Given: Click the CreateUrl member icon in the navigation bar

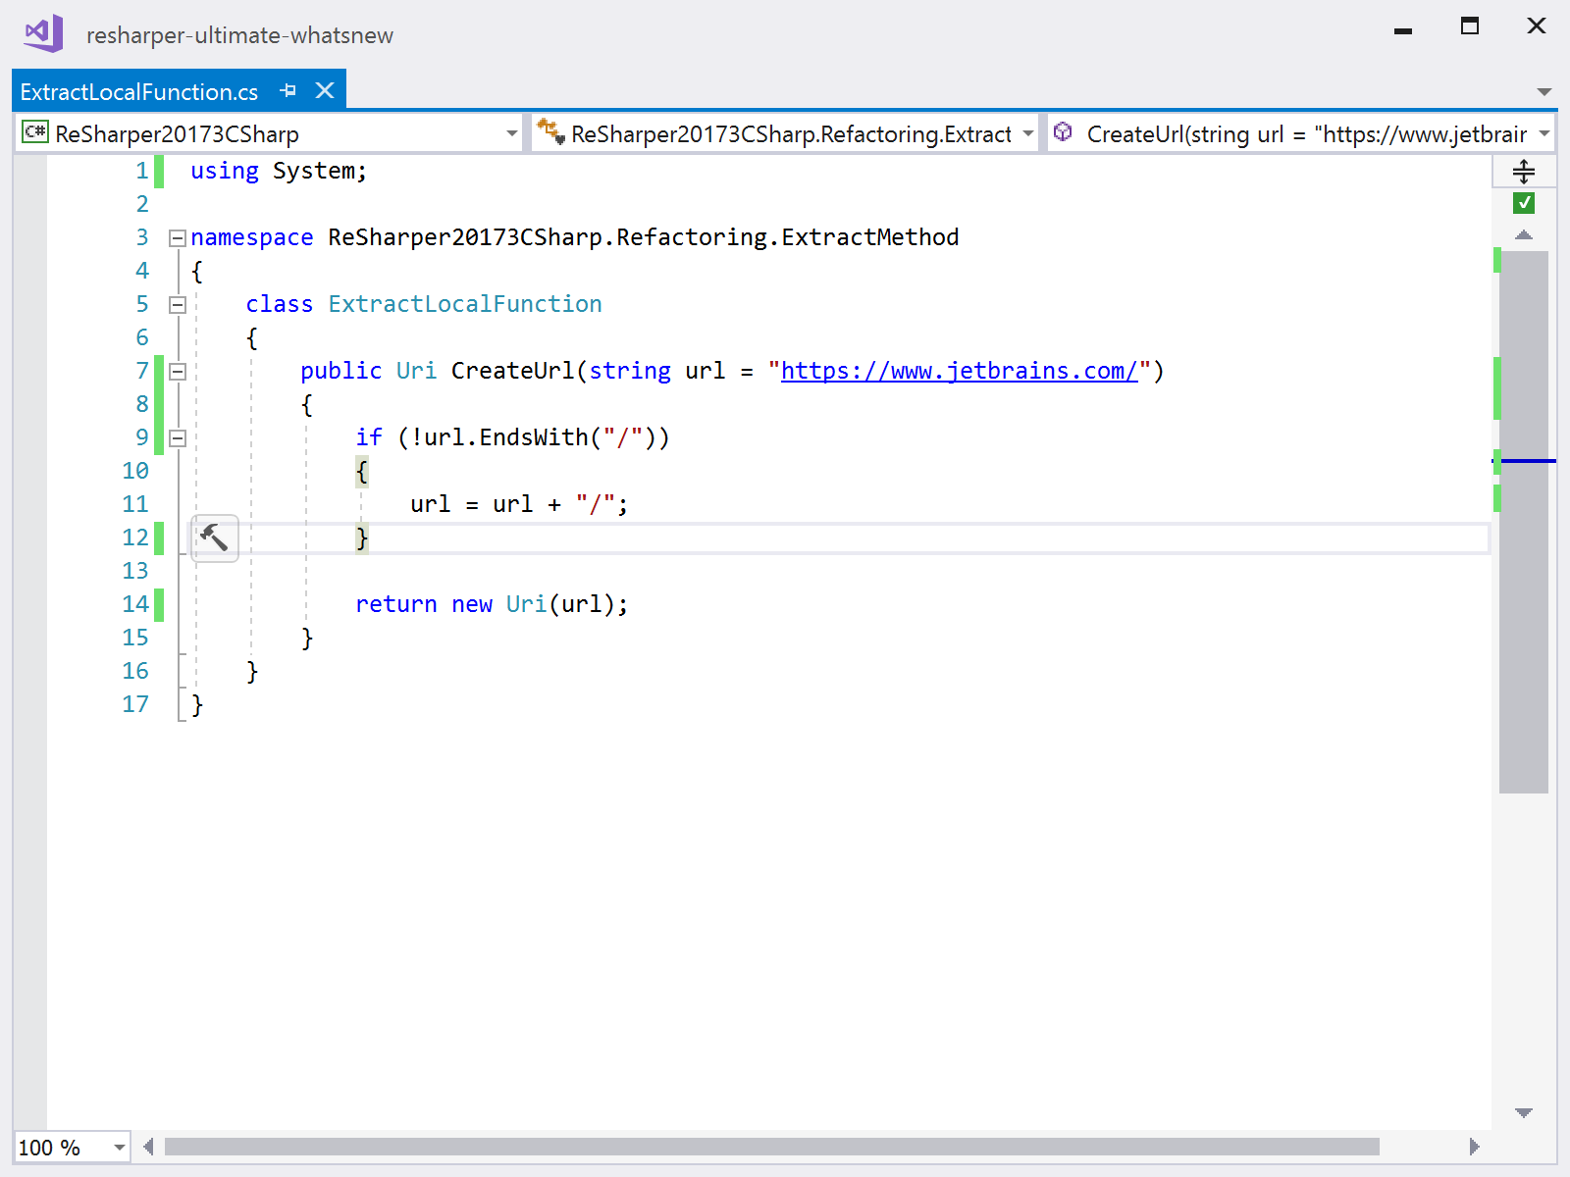Looking at the screenshot, I should pyautogui.click(x=1063, y=132).
